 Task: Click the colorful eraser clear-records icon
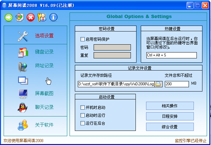point(20,17)
